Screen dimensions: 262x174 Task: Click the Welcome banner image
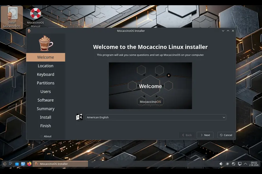[151, 86]
